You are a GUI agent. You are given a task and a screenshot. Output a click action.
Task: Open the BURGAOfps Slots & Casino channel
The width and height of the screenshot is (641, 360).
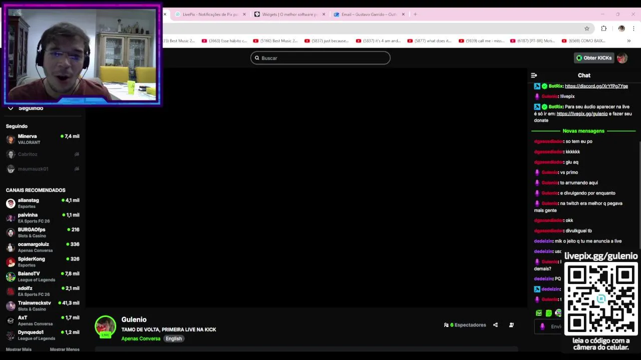point(43,232)
